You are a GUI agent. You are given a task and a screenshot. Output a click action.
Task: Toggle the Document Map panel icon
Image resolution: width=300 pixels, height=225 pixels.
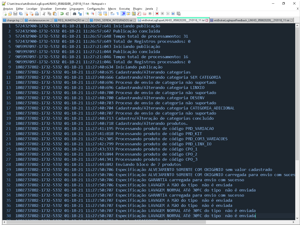pos(134,14)
